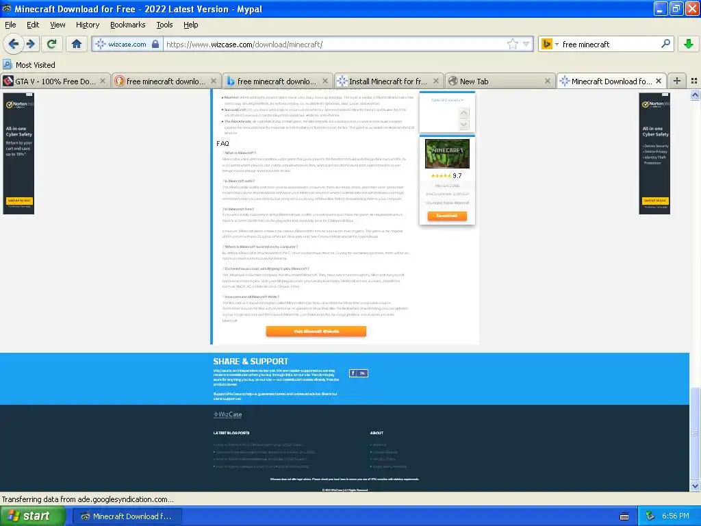Screen dimensions: 701x526
Task: Close the New Tab tab
Action: click(547, 81)
